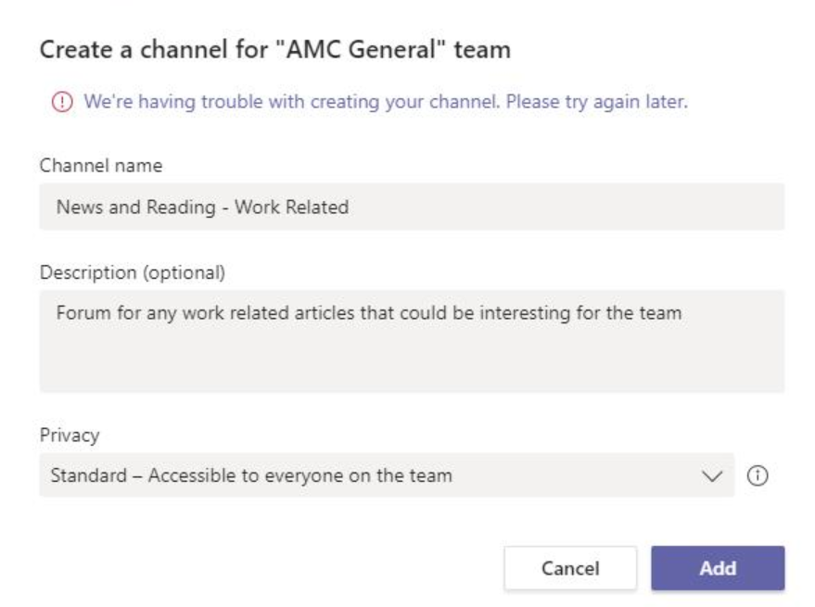Viewport: 815px width, 607px height.
Task: Click the red error warning icon
Action: pyautogui.click(x=60, y=103)
